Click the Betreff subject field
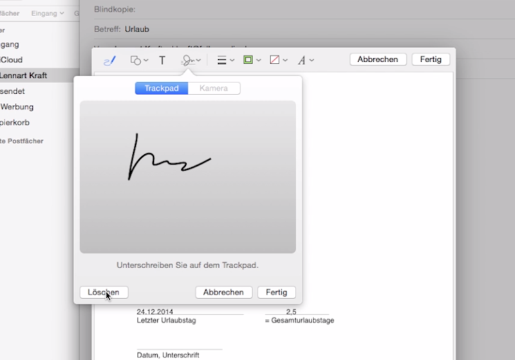Viewport: 515px width, 360px height. 290,29
